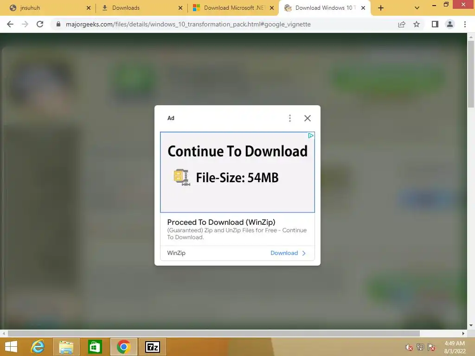This screenshot has height=356, width=475.
Task: Click the scroll down arrow
Action: tap(471, 325)
